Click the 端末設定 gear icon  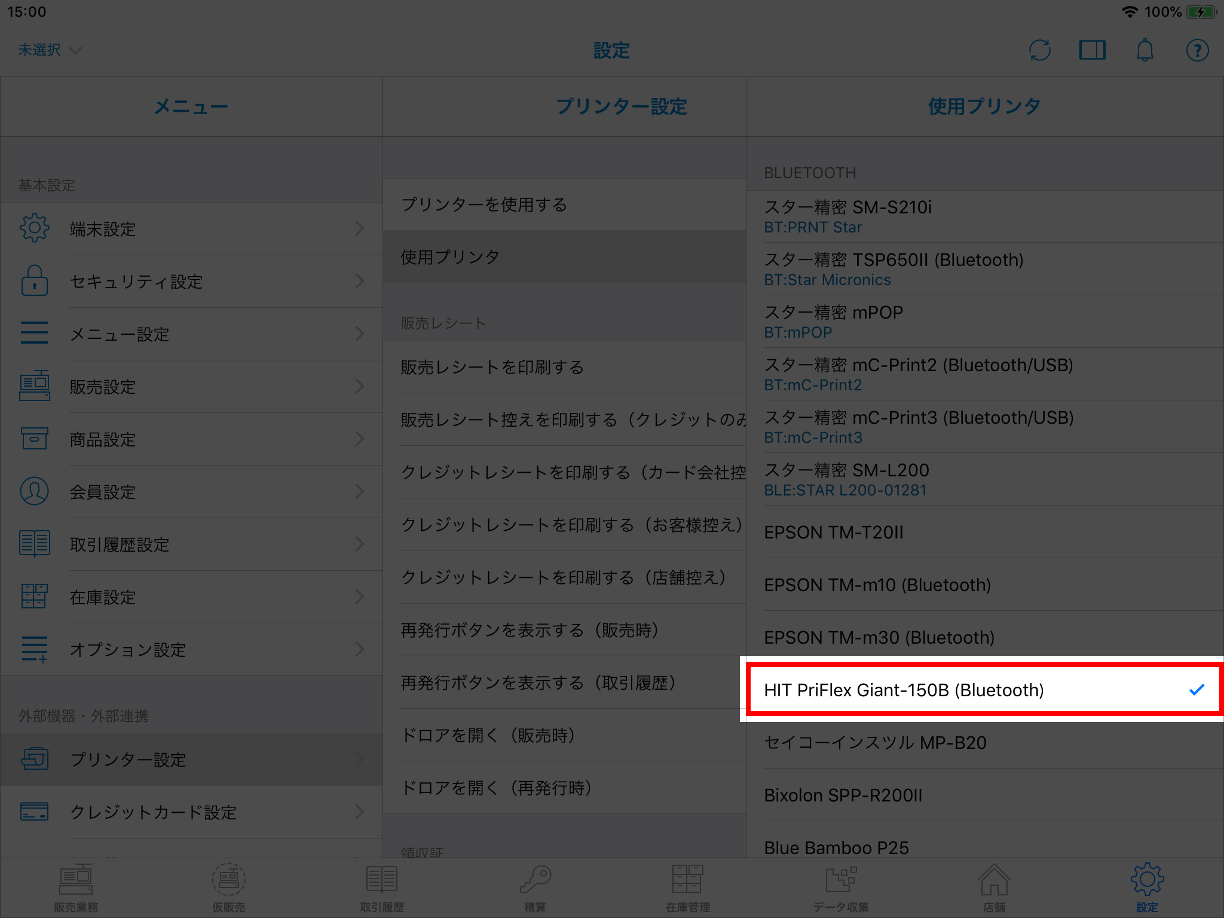tap(35, 228)
